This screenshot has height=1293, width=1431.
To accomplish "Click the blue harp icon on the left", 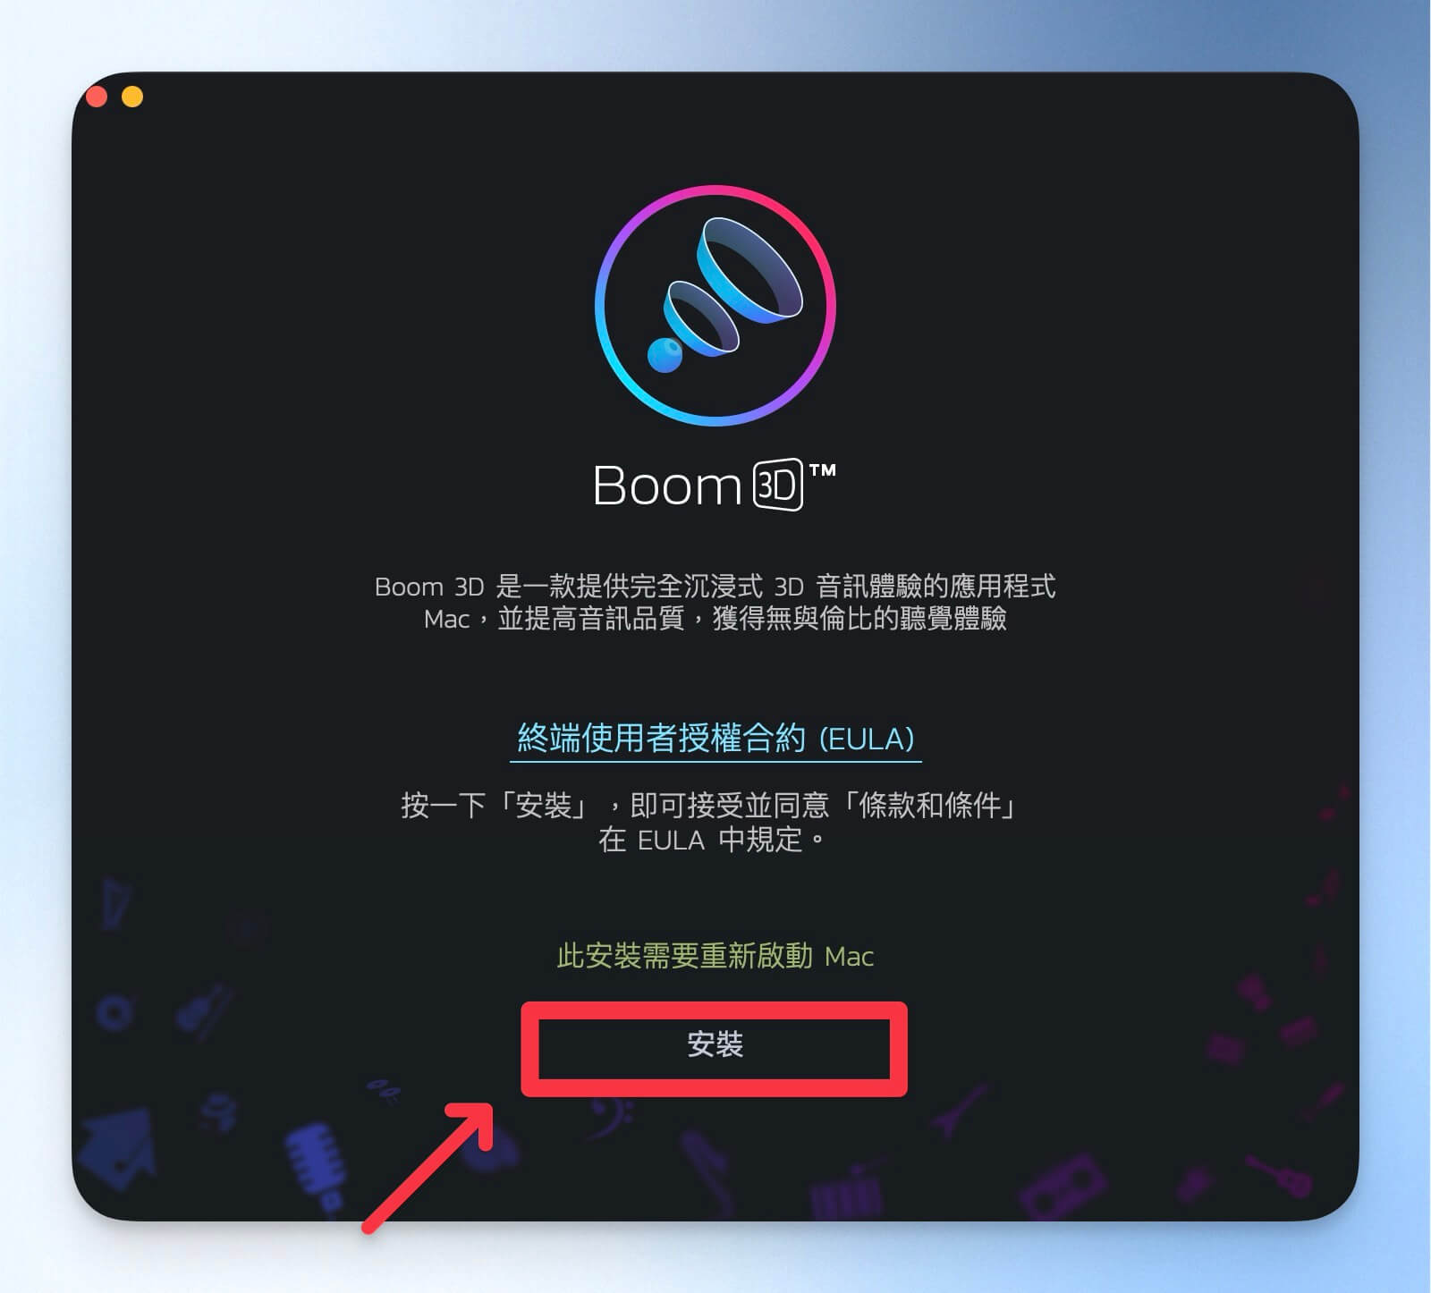I will pos(116,903).
